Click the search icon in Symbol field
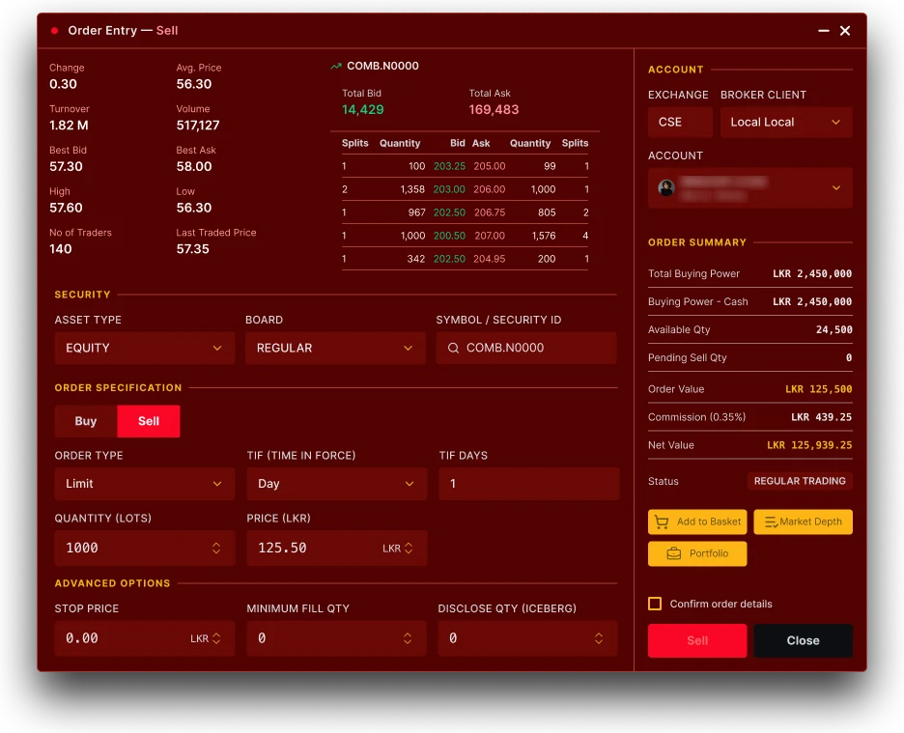The width and height of the screenshot is (904, 733). (x=453, y=348)
